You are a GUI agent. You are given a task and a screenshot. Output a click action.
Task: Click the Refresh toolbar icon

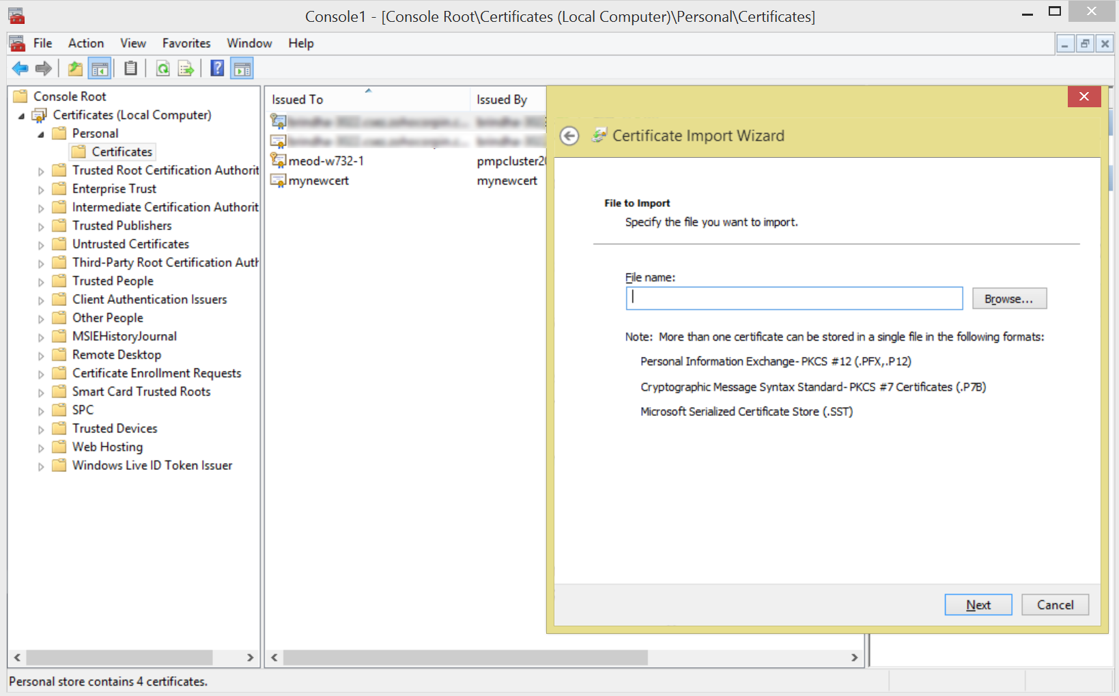tap(162, 68)
